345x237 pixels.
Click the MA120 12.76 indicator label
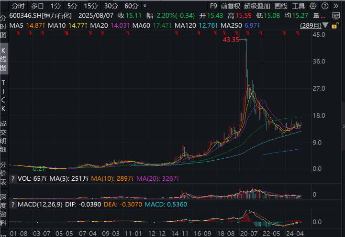(196, 25)
